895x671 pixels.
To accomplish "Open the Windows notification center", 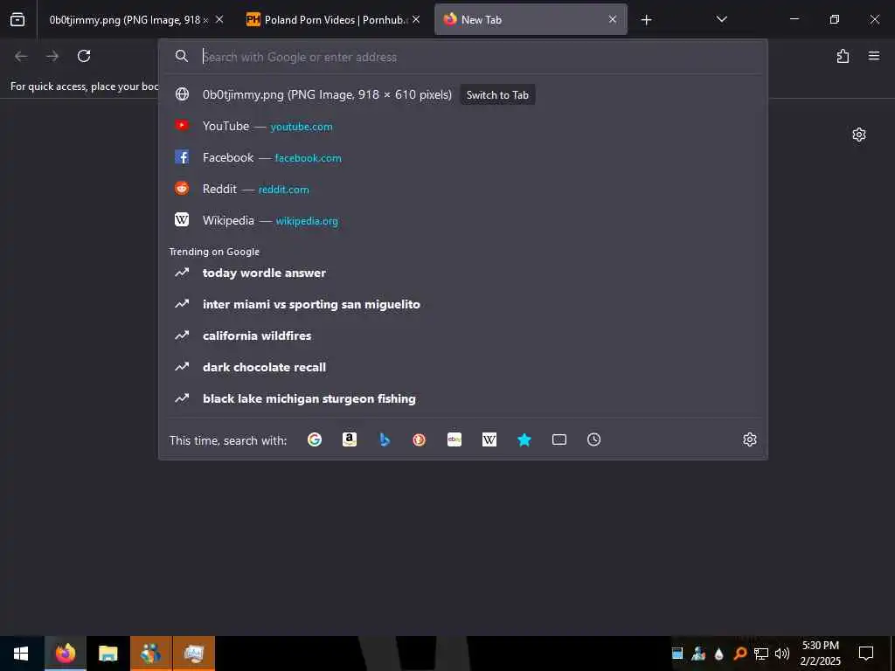I will coord(866,654).
